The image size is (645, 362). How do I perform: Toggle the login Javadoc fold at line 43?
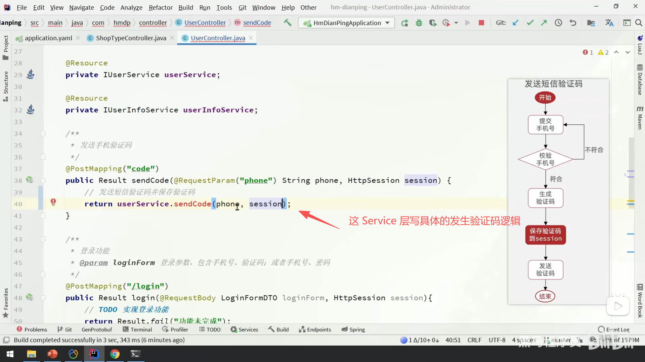(43, 239)
